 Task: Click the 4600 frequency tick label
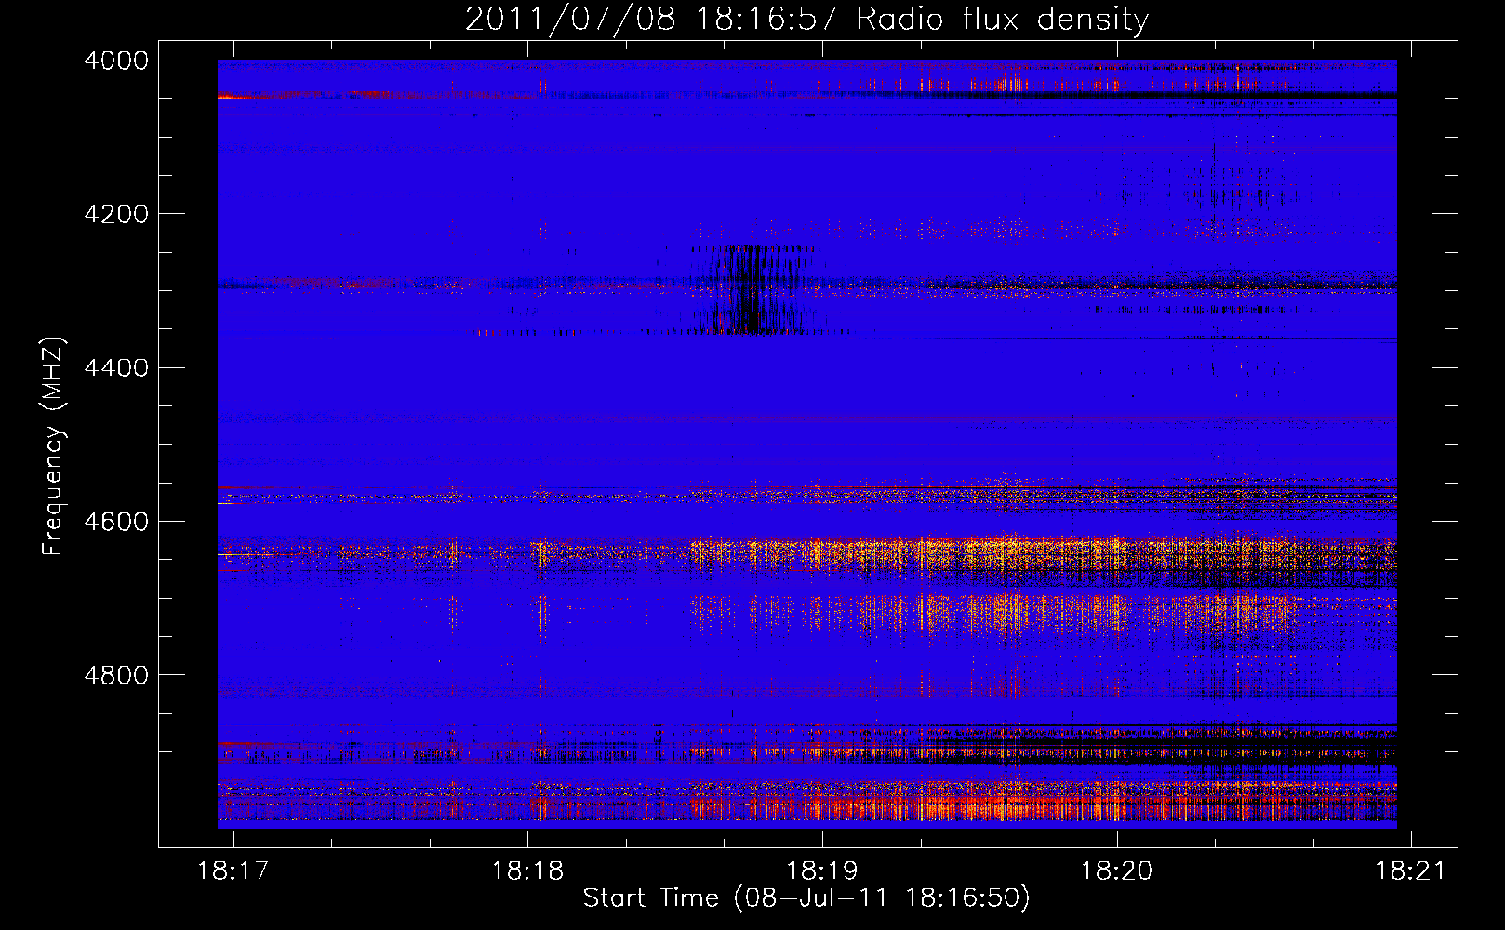click(116, 522)
